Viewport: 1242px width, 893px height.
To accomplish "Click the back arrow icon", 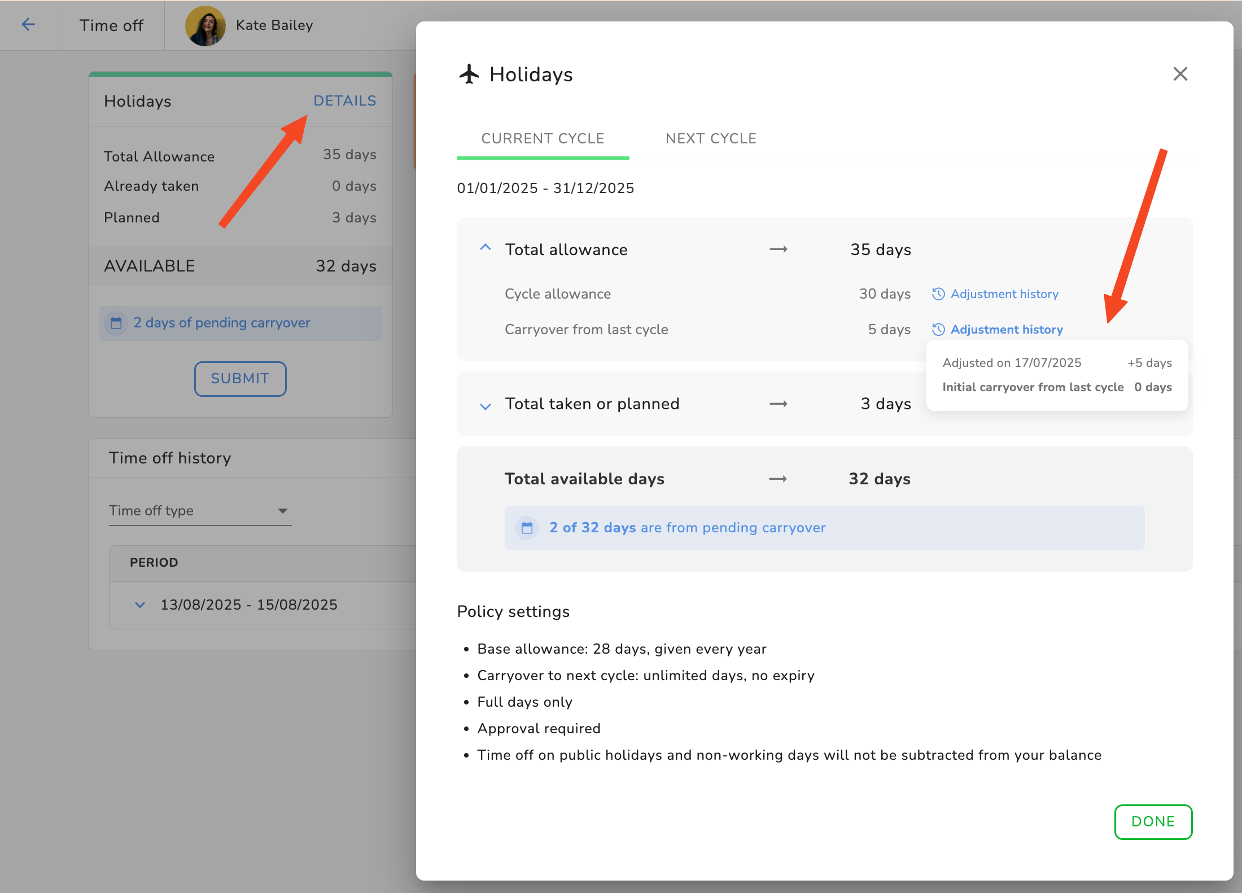I will (x=28, y=24).
